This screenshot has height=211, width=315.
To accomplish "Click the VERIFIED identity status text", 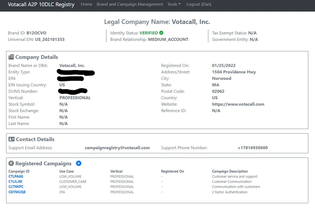I will [x=149, y=33].
